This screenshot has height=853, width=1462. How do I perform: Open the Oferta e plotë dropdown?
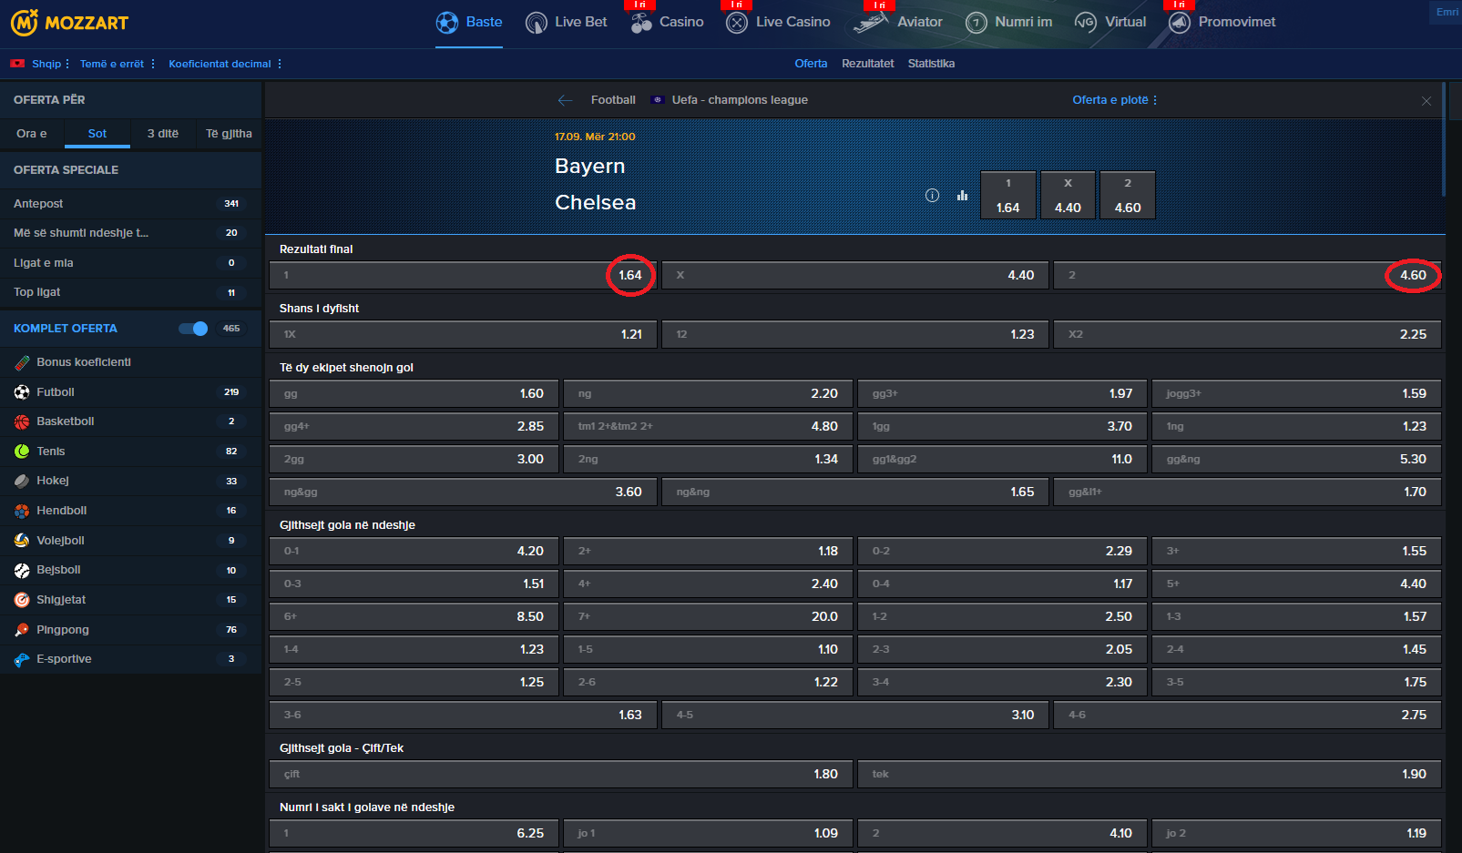pos(1115,100)
